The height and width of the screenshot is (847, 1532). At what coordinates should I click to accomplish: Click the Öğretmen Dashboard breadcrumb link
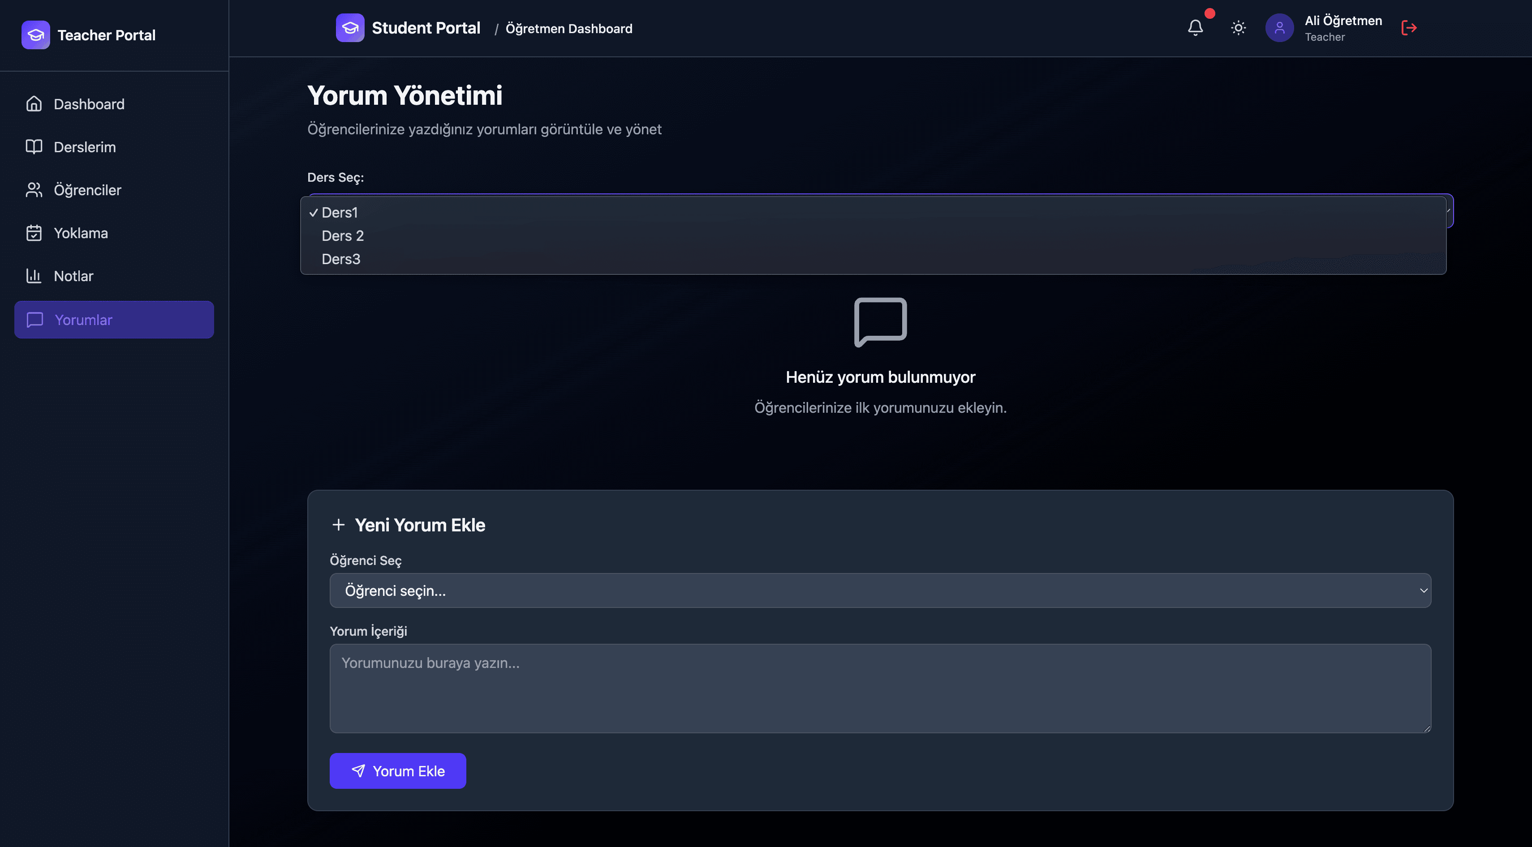click(x=568, y=29)
